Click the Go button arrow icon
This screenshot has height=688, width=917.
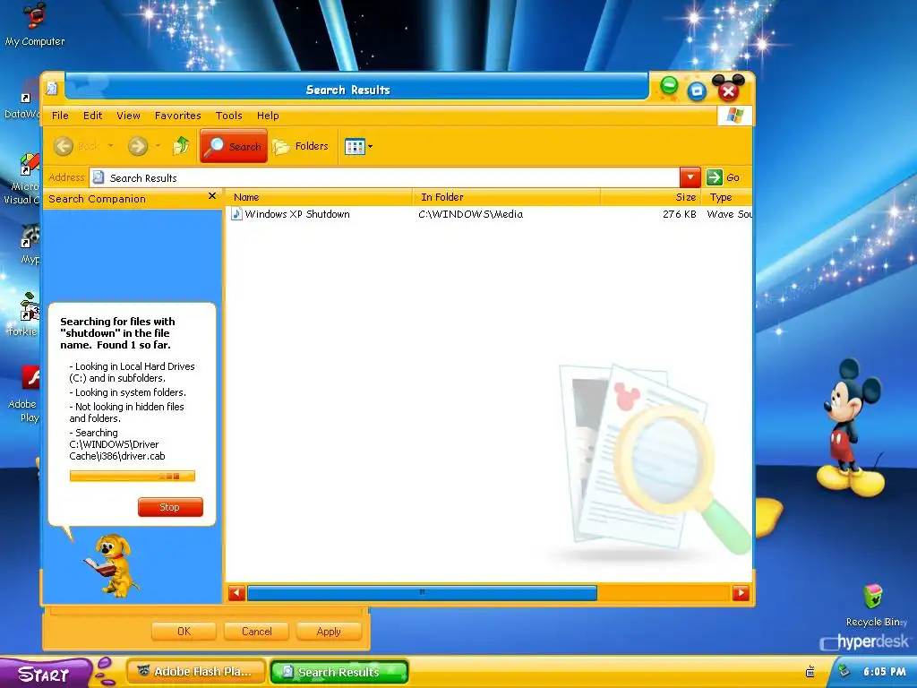[x=714, y=177]
